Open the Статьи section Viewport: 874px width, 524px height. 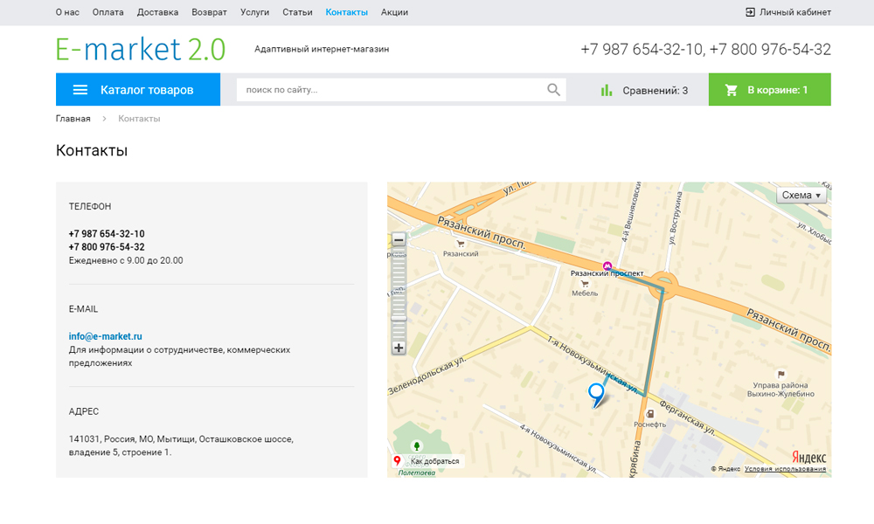click(x=297, y=12)
